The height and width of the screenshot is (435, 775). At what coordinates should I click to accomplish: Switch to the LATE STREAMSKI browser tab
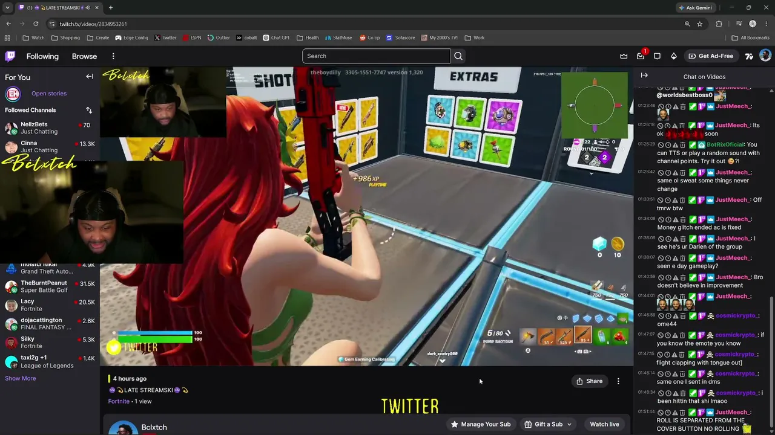pyautogui.click(x=59, y=8)
